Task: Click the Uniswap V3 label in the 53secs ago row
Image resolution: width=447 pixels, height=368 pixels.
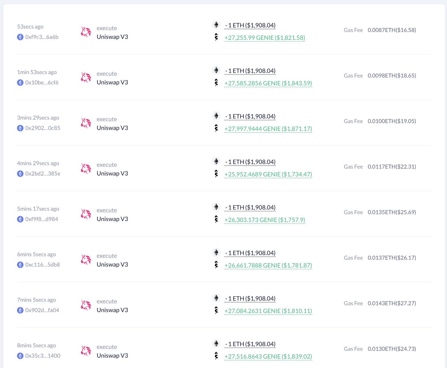Action: 112,36
